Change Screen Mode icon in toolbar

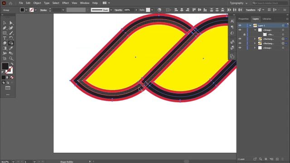8,88
